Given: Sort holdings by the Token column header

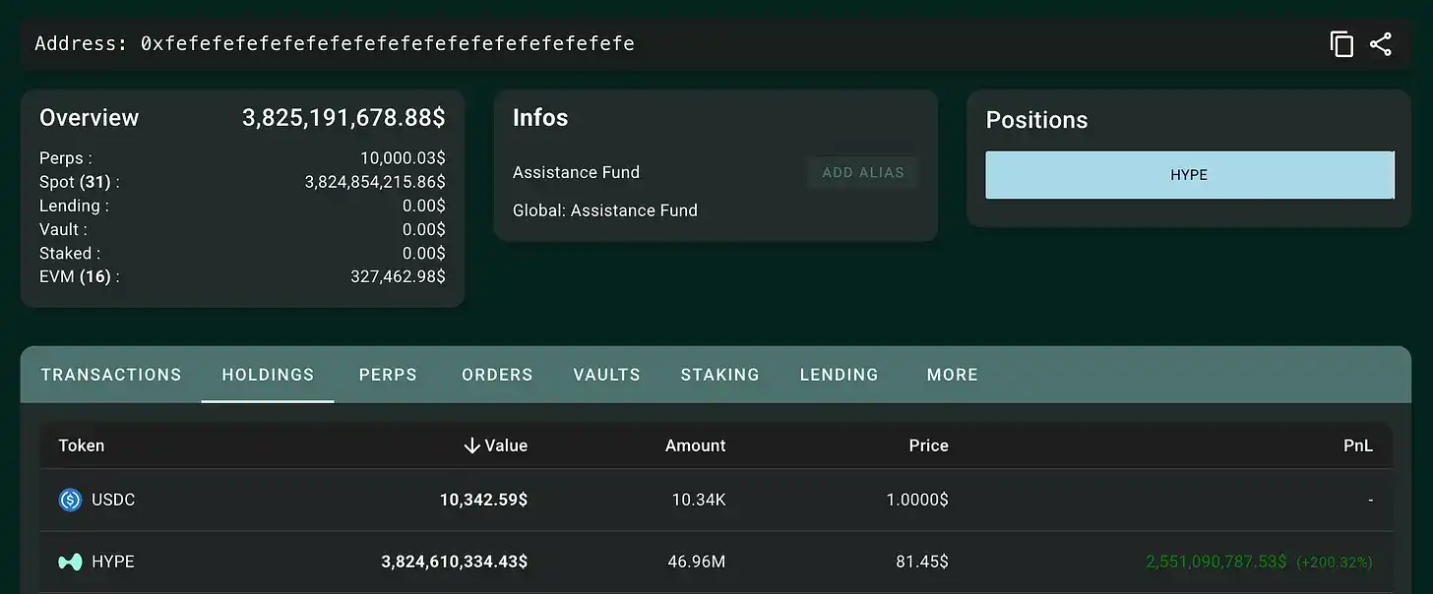Looking at the screenshot, I should click(x=82, y=445).
